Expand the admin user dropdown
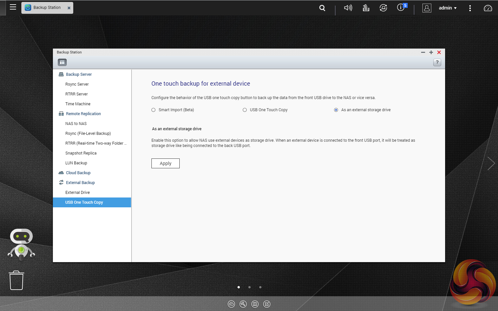The image size is (498, 311). [x=448, y=8]
